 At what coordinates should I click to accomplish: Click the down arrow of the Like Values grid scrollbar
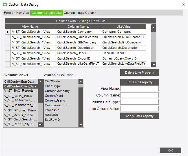pyautogui.click(x=154, y=65)
